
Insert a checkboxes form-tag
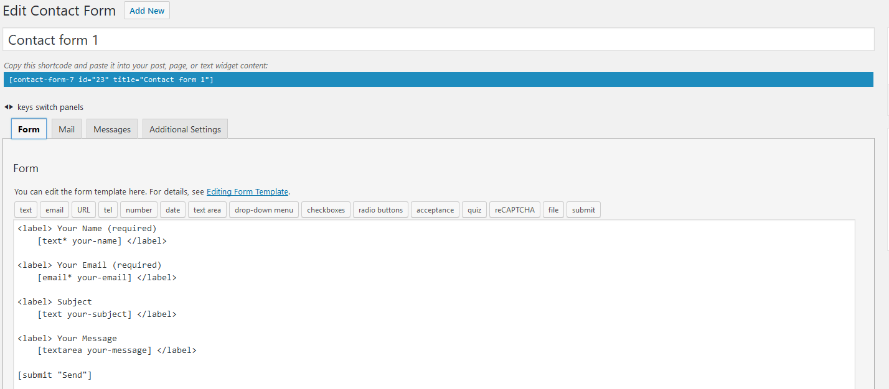[326, 209]
